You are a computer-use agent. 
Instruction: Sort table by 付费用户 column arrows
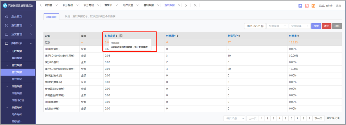click(x=177, y=36)
